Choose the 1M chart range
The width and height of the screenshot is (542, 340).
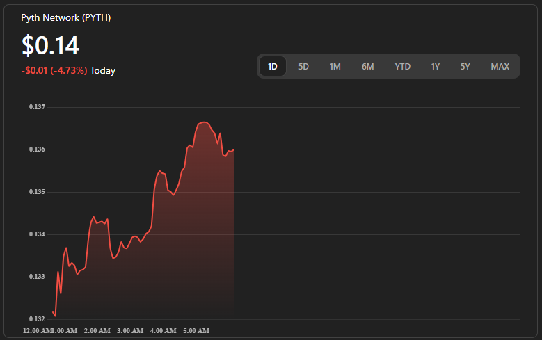[x=335, y=66]
